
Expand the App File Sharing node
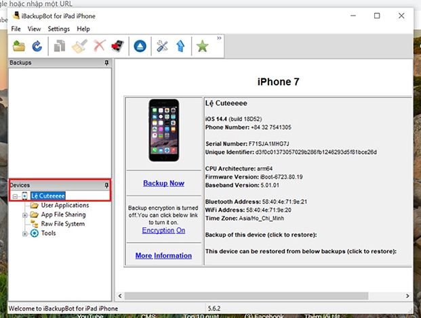pos(26,215)
